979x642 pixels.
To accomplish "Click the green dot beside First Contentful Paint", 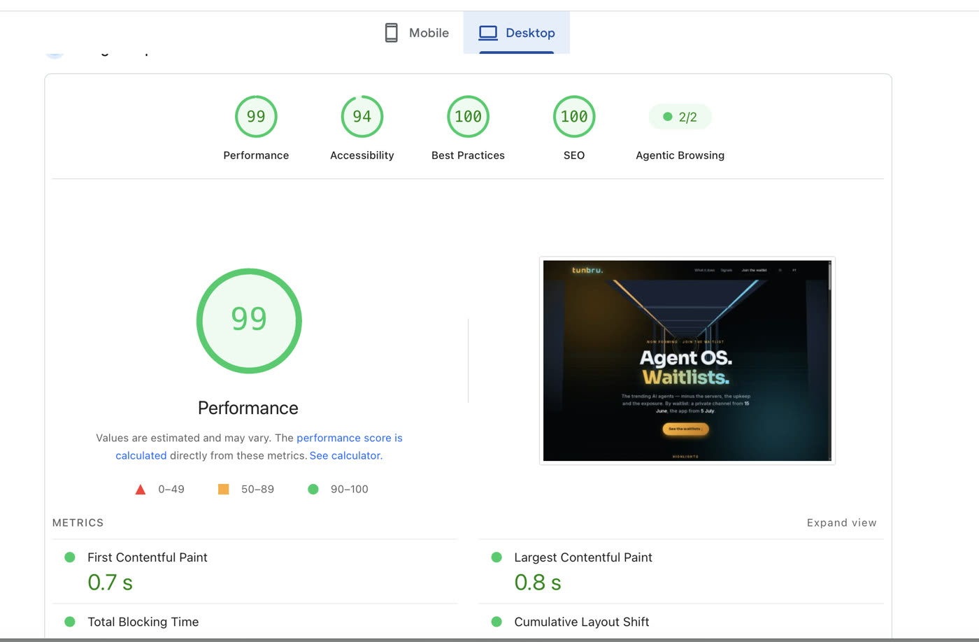I will click(x=70, y=557).
